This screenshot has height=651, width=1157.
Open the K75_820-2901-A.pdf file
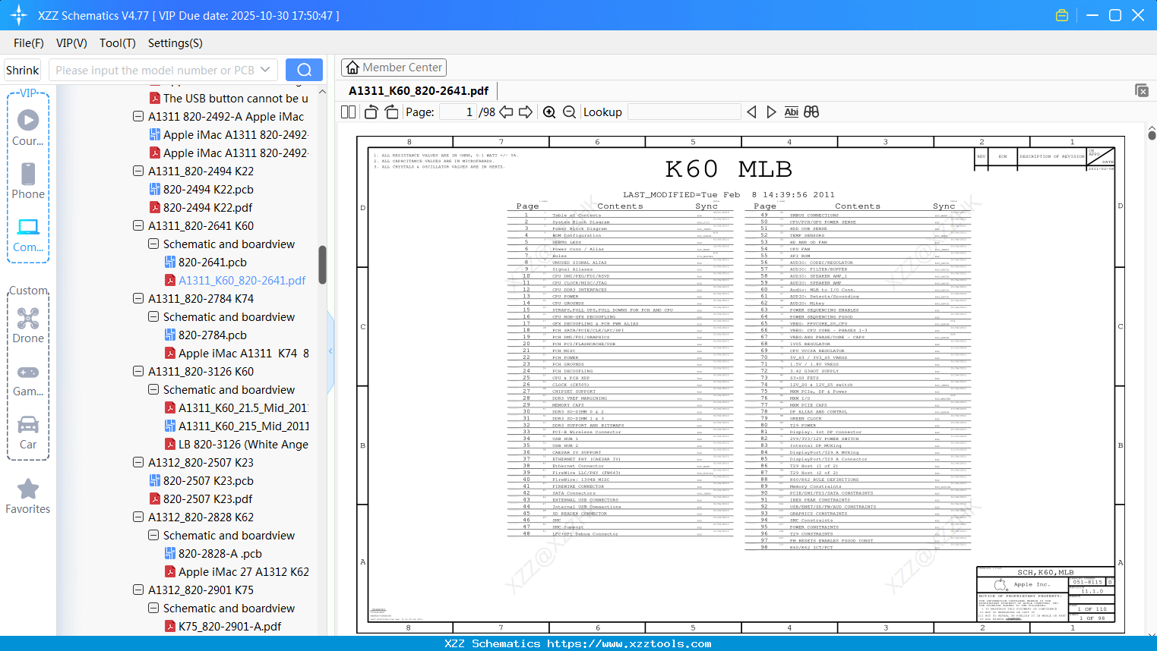223,627
